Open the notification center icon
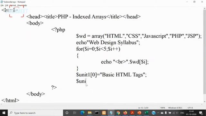The image size is (206, 116). coord(201,113)
